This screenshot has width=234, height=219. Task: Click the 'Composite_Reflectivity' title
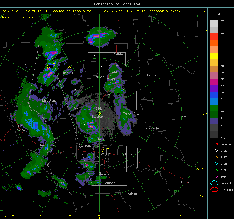pyautogui.click(x=117, y=4)
